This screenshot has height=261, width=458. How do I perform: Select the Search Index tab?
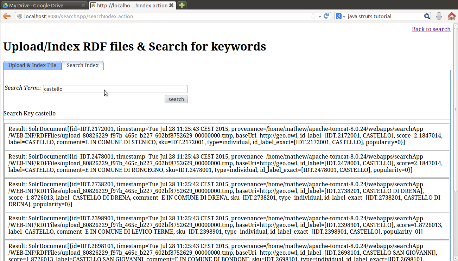point(83,65)
